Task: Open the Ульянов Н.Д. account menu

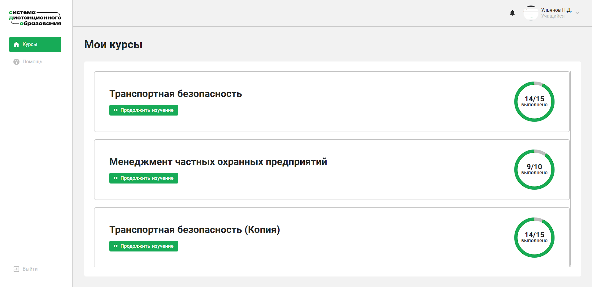Action: tap(556, 10)
